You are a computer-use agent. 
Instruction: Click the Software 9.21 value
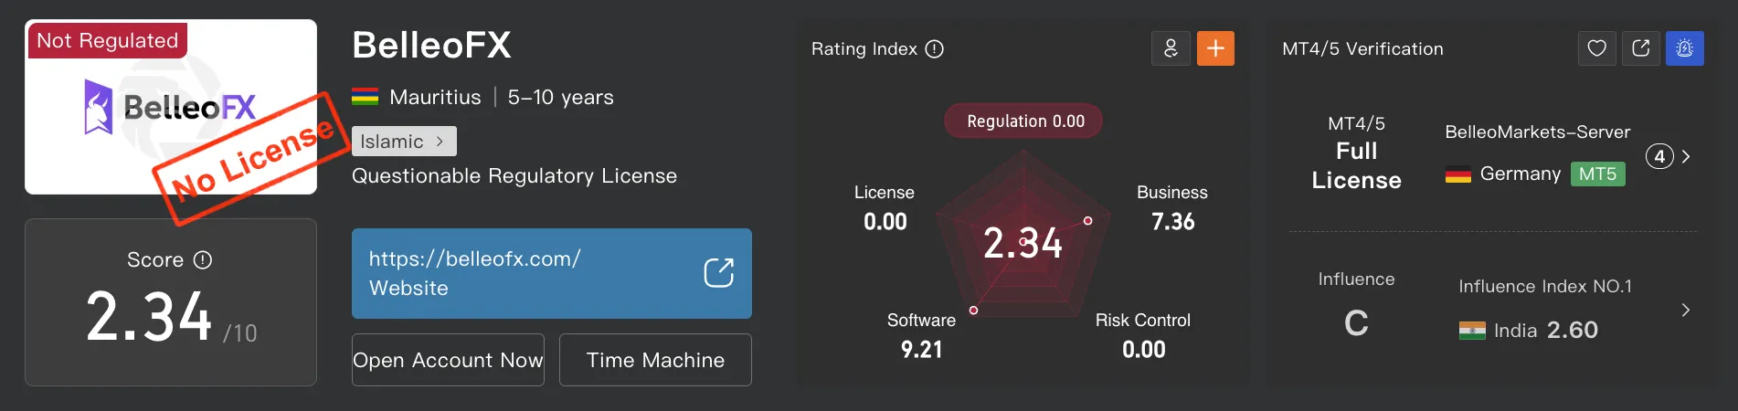[921, 350]
